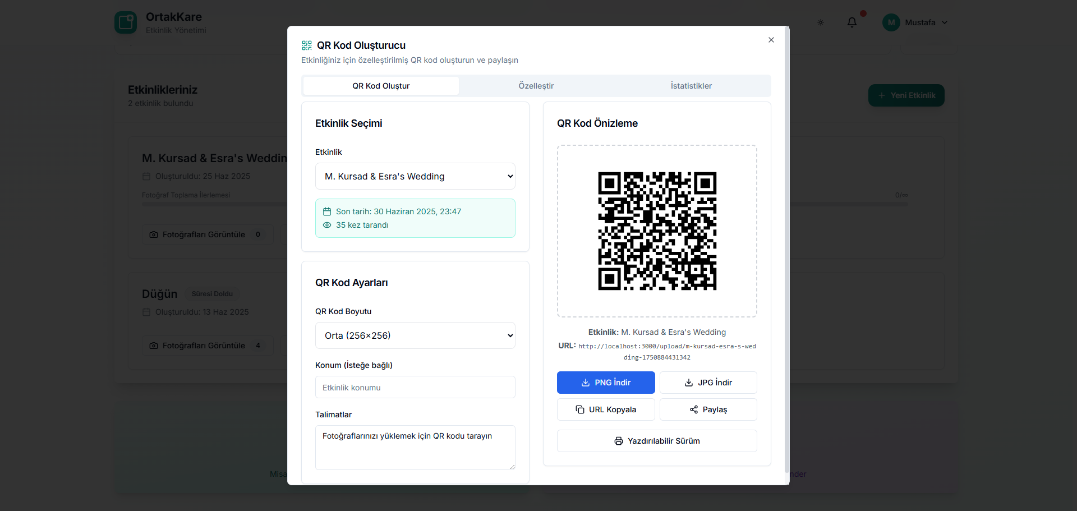Click the Talimatlar text area
The height and width of the screenshot is (511, 1077).
(415, 448)
